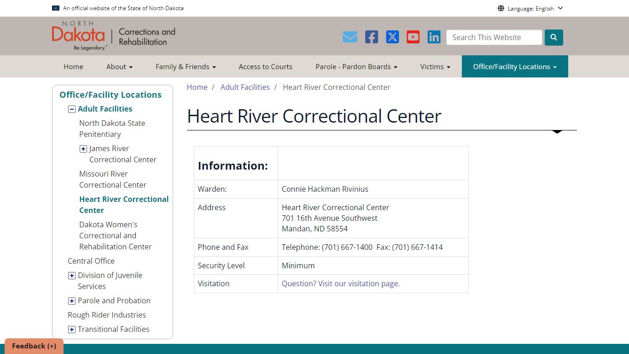Click the search magnifier button
Viewport: 629px width, 354px height.
pyautogui.click(x=554, y=37)
